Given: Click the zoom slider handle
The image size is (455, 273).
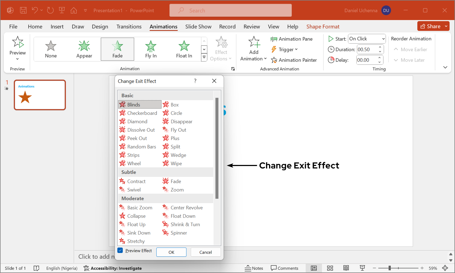Looking at the screenshot, I should point(389,268).
